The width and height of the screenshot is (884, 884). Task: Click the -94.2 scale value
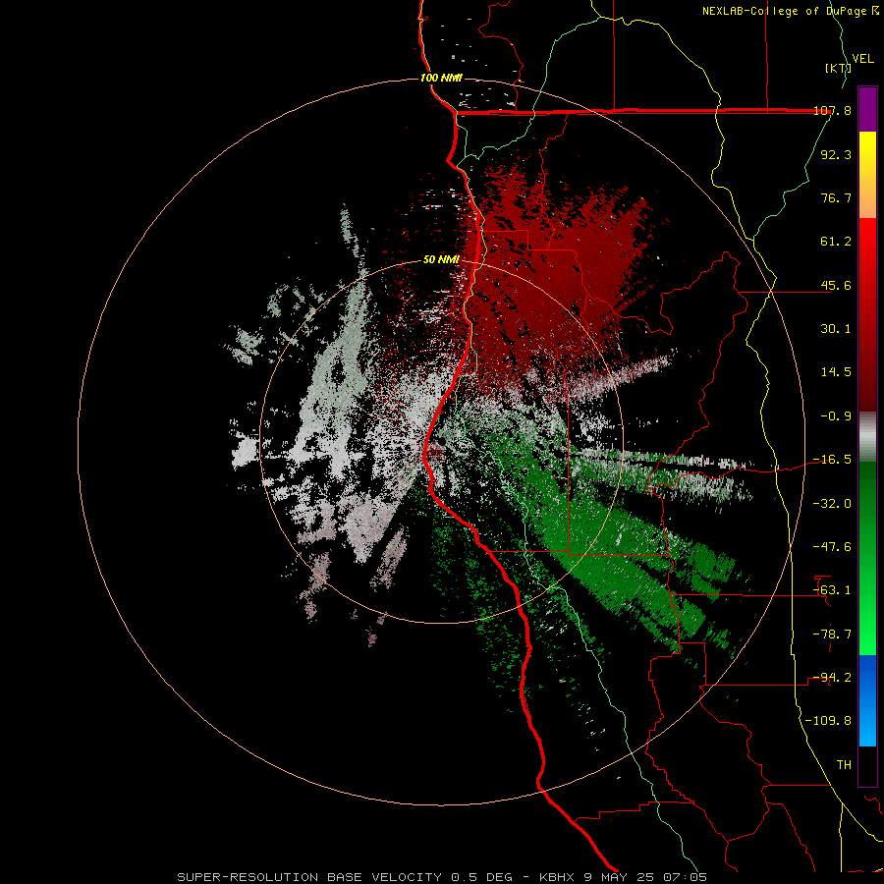(832, 677)
